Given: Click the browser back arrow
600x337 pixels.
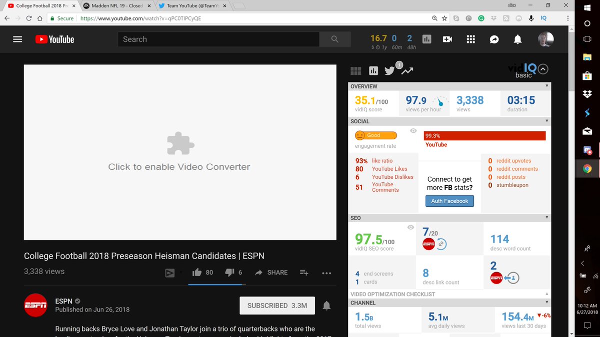Looking at the screenshot, I should click(x=6, y=18).
